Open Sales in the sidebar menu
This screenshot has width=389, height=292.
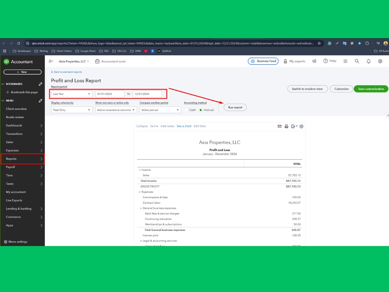coord(23,142)
